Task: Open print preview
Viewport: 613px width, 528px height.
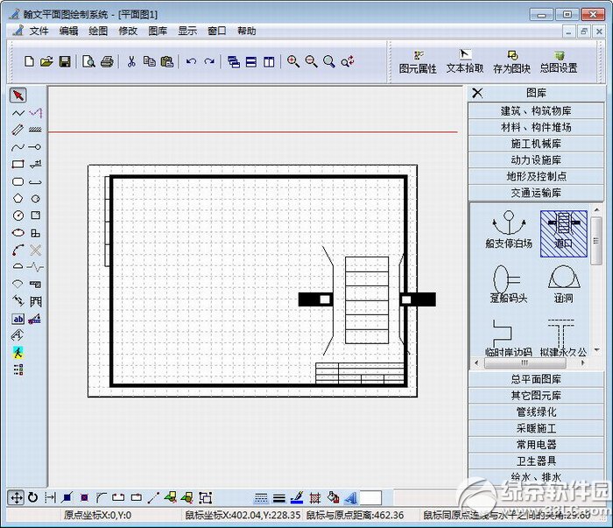Action: point(88,61)
